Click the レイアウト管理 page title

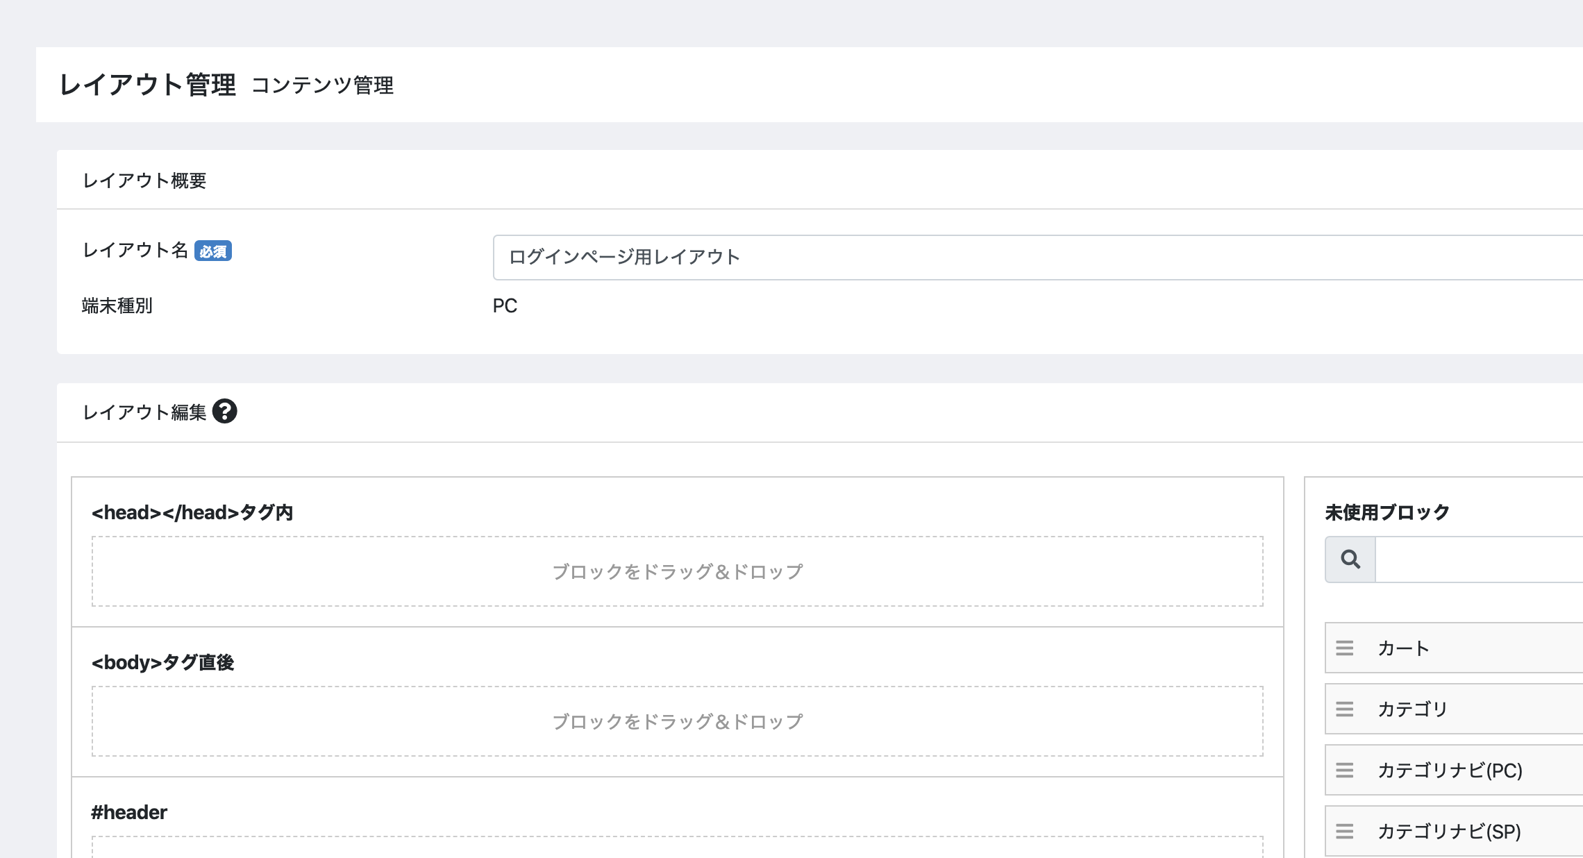[x=148, y=85]
